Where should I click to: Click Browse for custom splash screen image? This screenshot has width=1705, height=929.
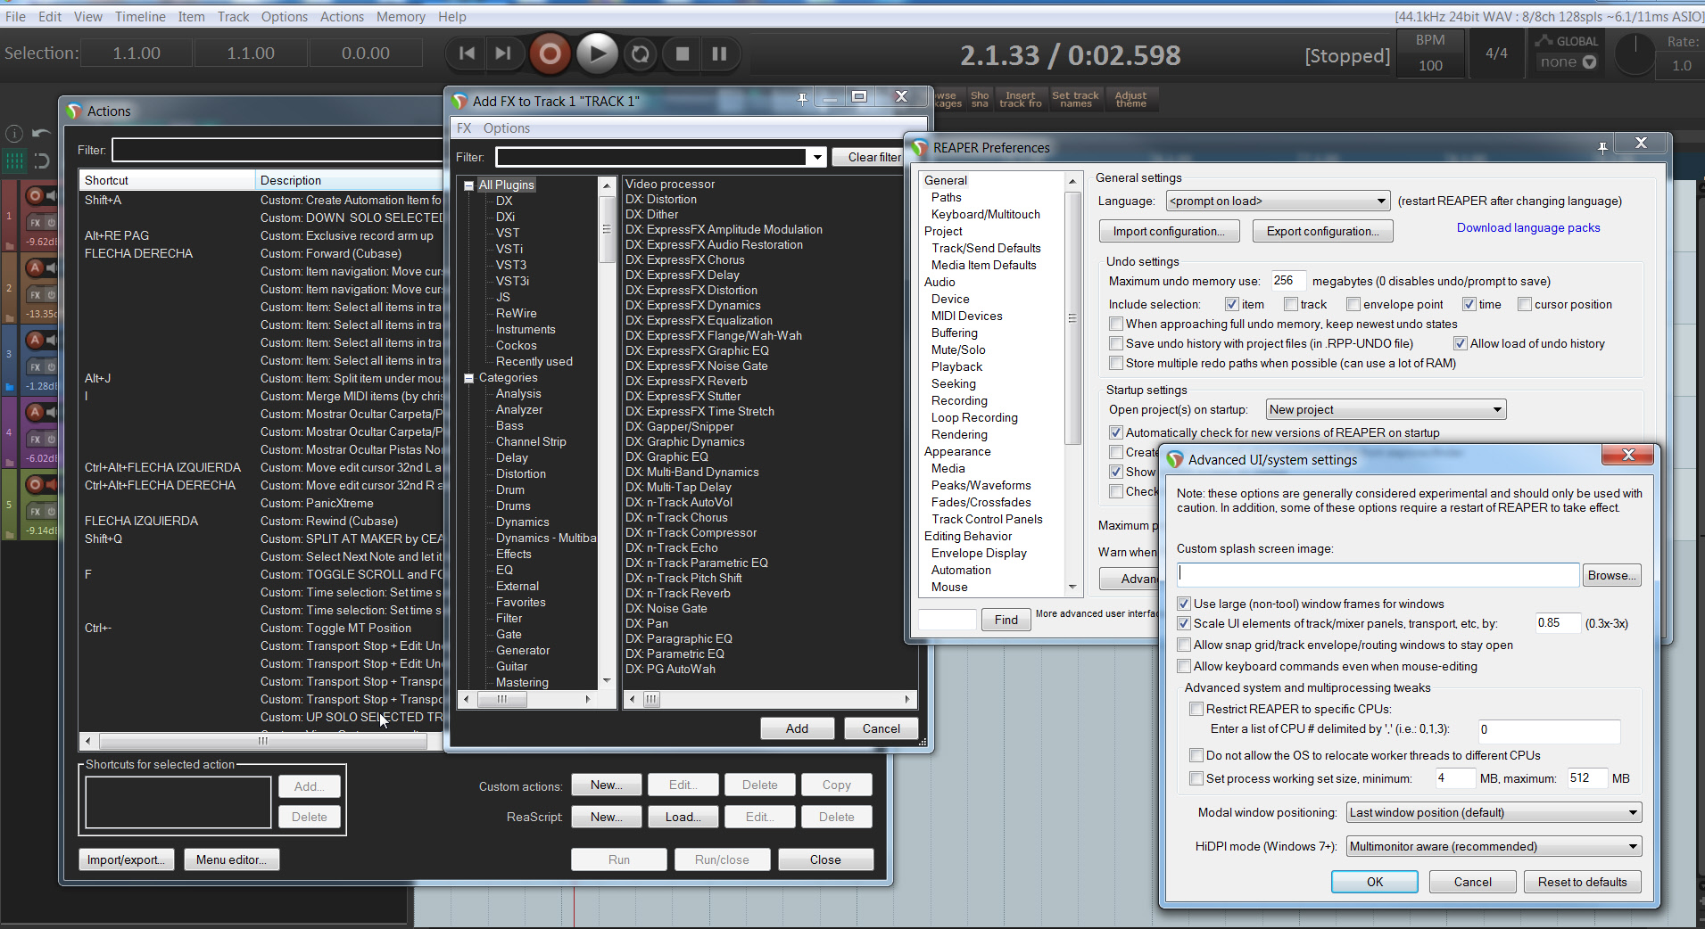coord(1611,575)
